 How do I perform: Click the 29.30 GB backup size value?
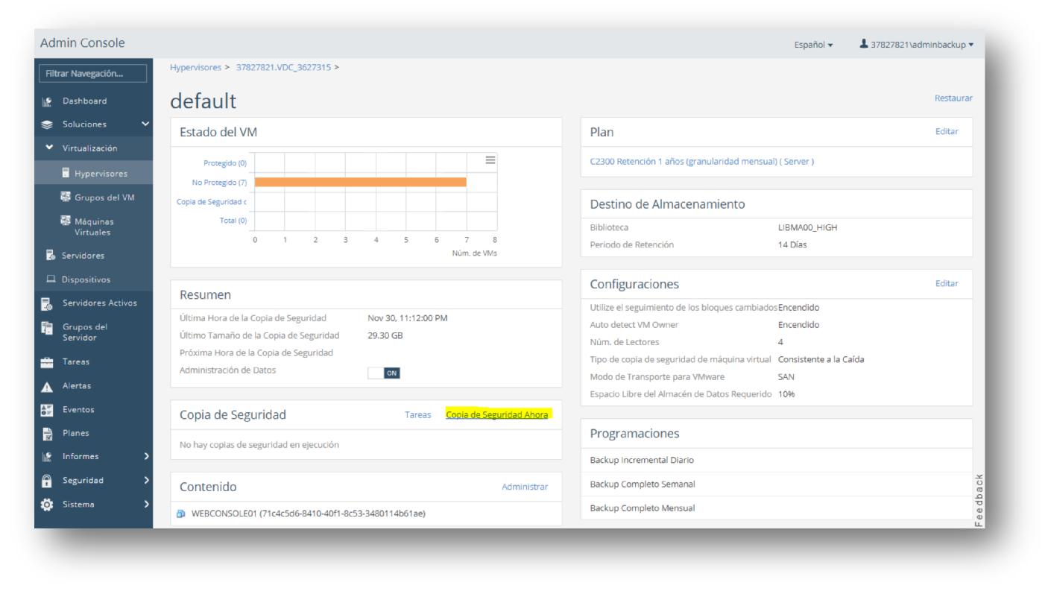[385, 335]
